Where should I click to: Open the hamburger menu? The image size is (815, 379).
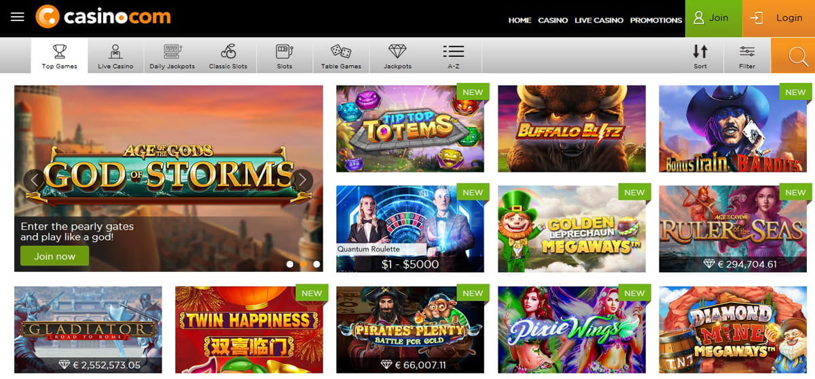pyautogui.click(x=18, y=17)
